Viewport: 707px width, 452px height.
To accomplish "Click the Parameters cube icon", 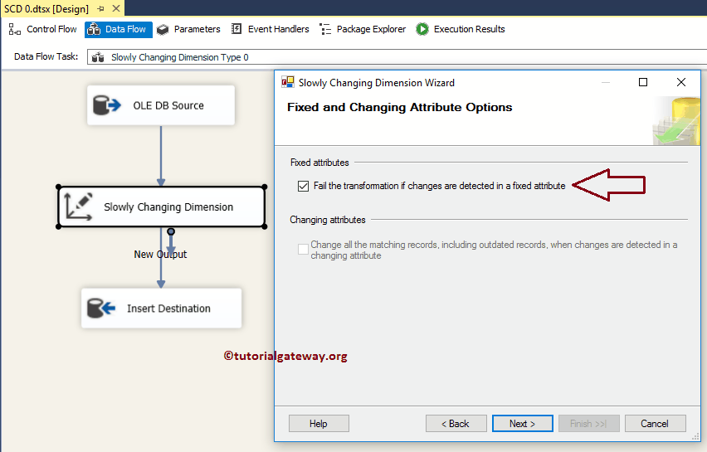I will click(x=163, y=29).
